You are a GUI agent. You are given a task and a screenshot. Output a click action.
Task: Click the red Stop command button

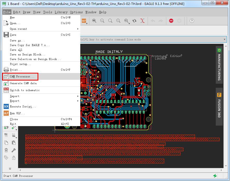click(x=171, y=21)
